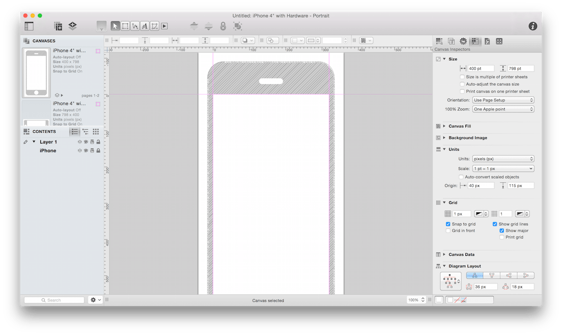562x335 pixels.
Task: Click the grid spacing color swatch
Action: point(481,214)
